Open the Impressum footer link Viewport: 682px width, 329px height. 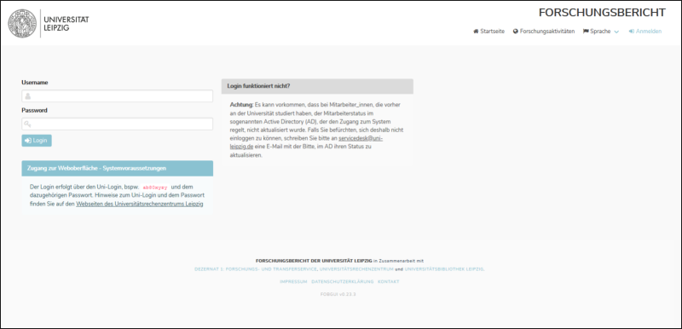293,282
